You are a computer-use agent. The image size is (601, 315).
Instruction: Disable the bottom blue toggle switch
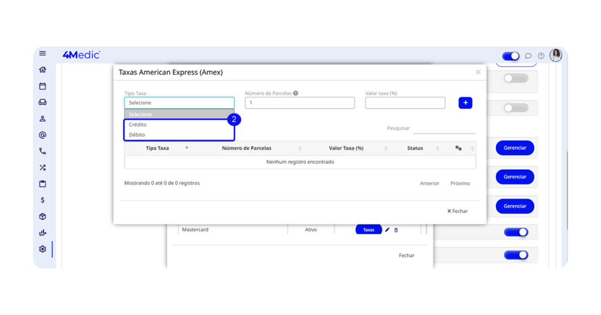(515, 255)
